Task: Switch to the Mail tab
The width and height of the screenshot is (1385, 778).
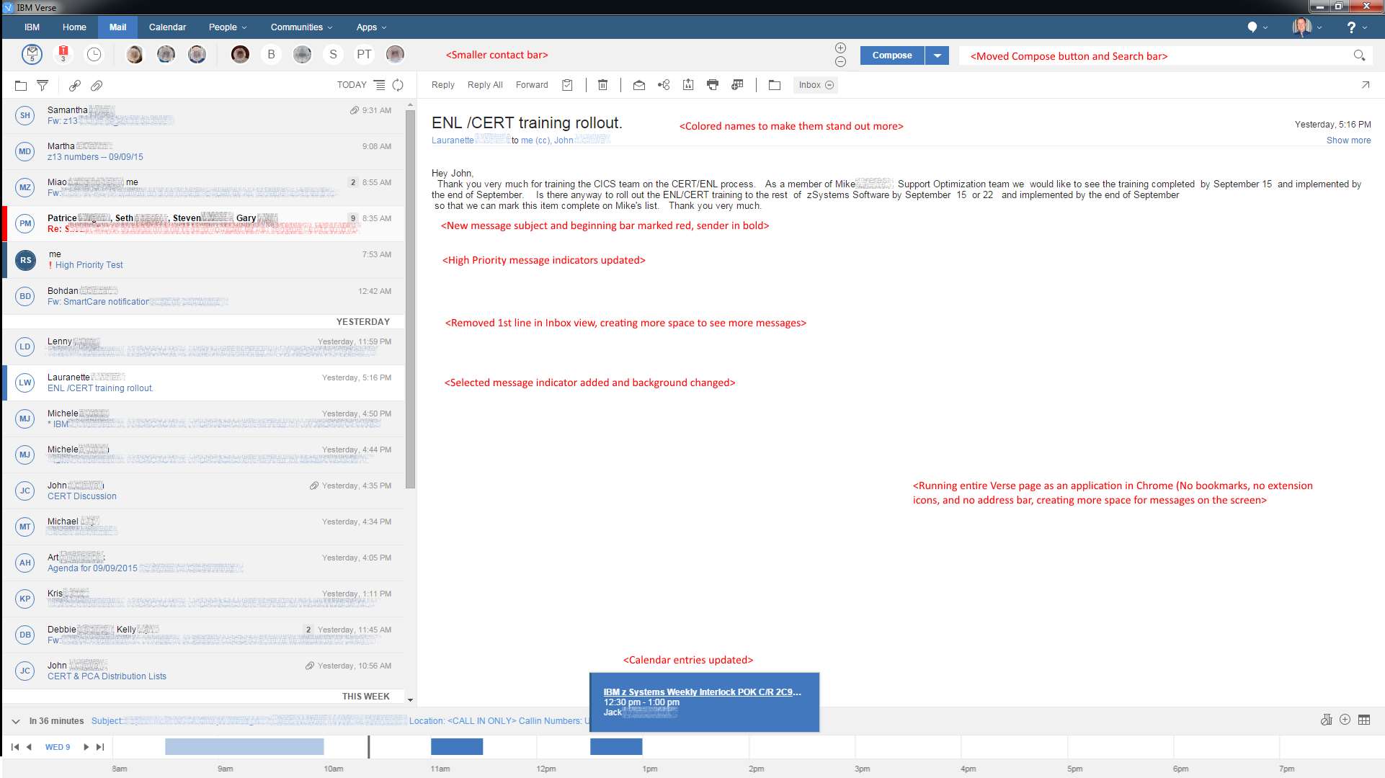Action: click(x=117, y=27)
